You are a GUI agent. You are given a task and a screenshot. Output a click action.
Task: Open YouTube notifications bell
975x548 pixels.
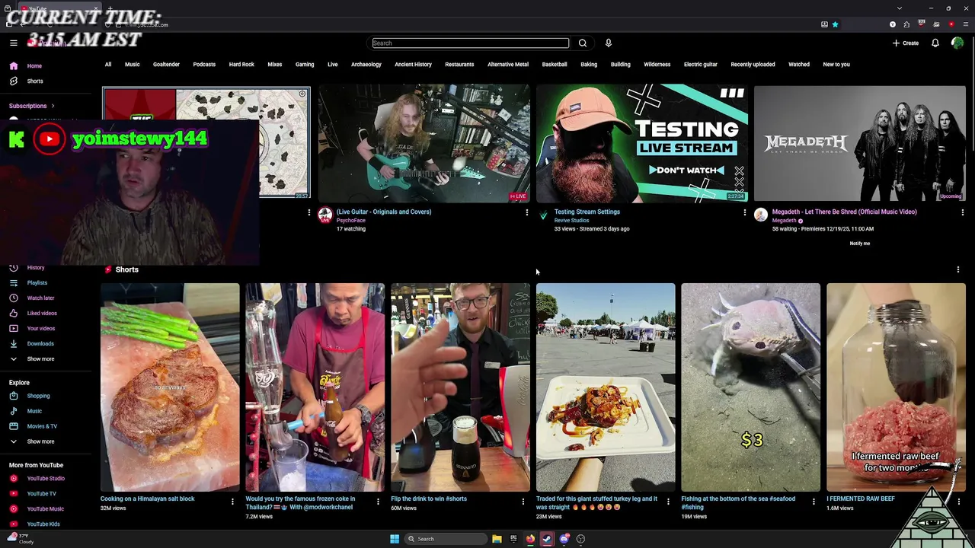935,43
